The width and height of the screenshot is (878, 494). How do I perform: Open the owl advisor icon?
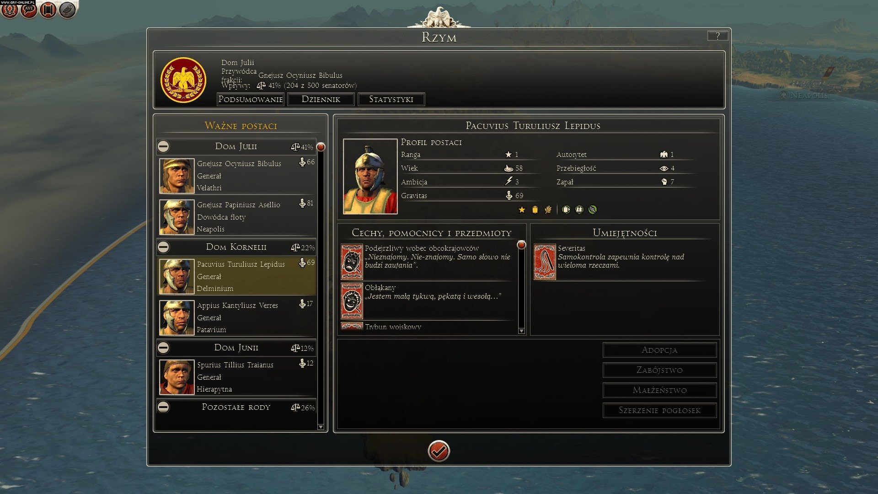point(67,10)
